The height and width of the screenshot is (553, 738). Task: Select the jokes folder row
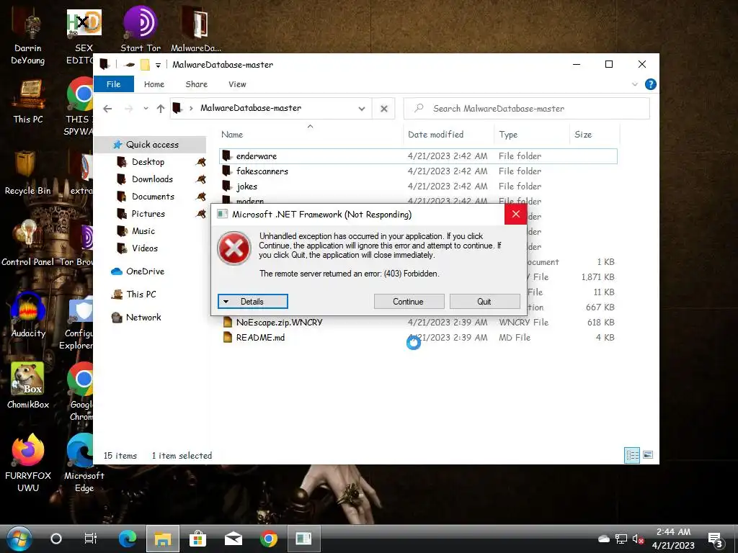pos(418,186)
